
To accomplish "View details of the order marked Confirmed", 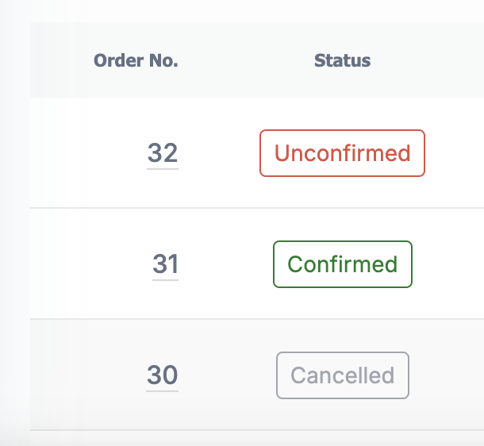I will [166, 264].
